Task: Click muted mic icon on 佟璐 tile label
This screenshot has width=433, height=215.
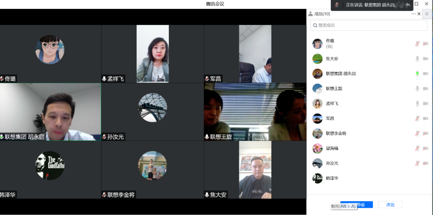Action: tap(2, 79)
